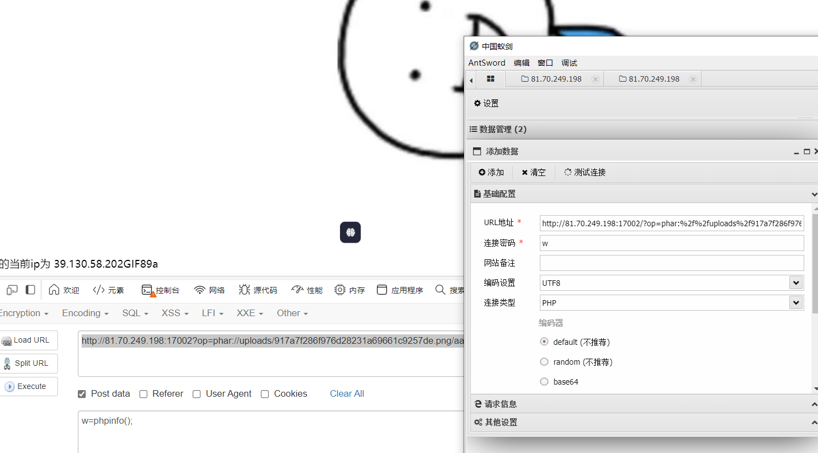
Task: Switch to the 网络 network tab
Action: click(209, 290)
